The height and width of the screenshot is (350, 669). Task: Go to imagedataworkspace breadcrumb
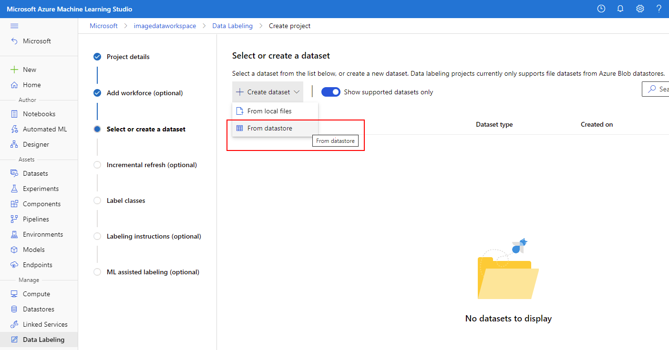pos(165,26)
